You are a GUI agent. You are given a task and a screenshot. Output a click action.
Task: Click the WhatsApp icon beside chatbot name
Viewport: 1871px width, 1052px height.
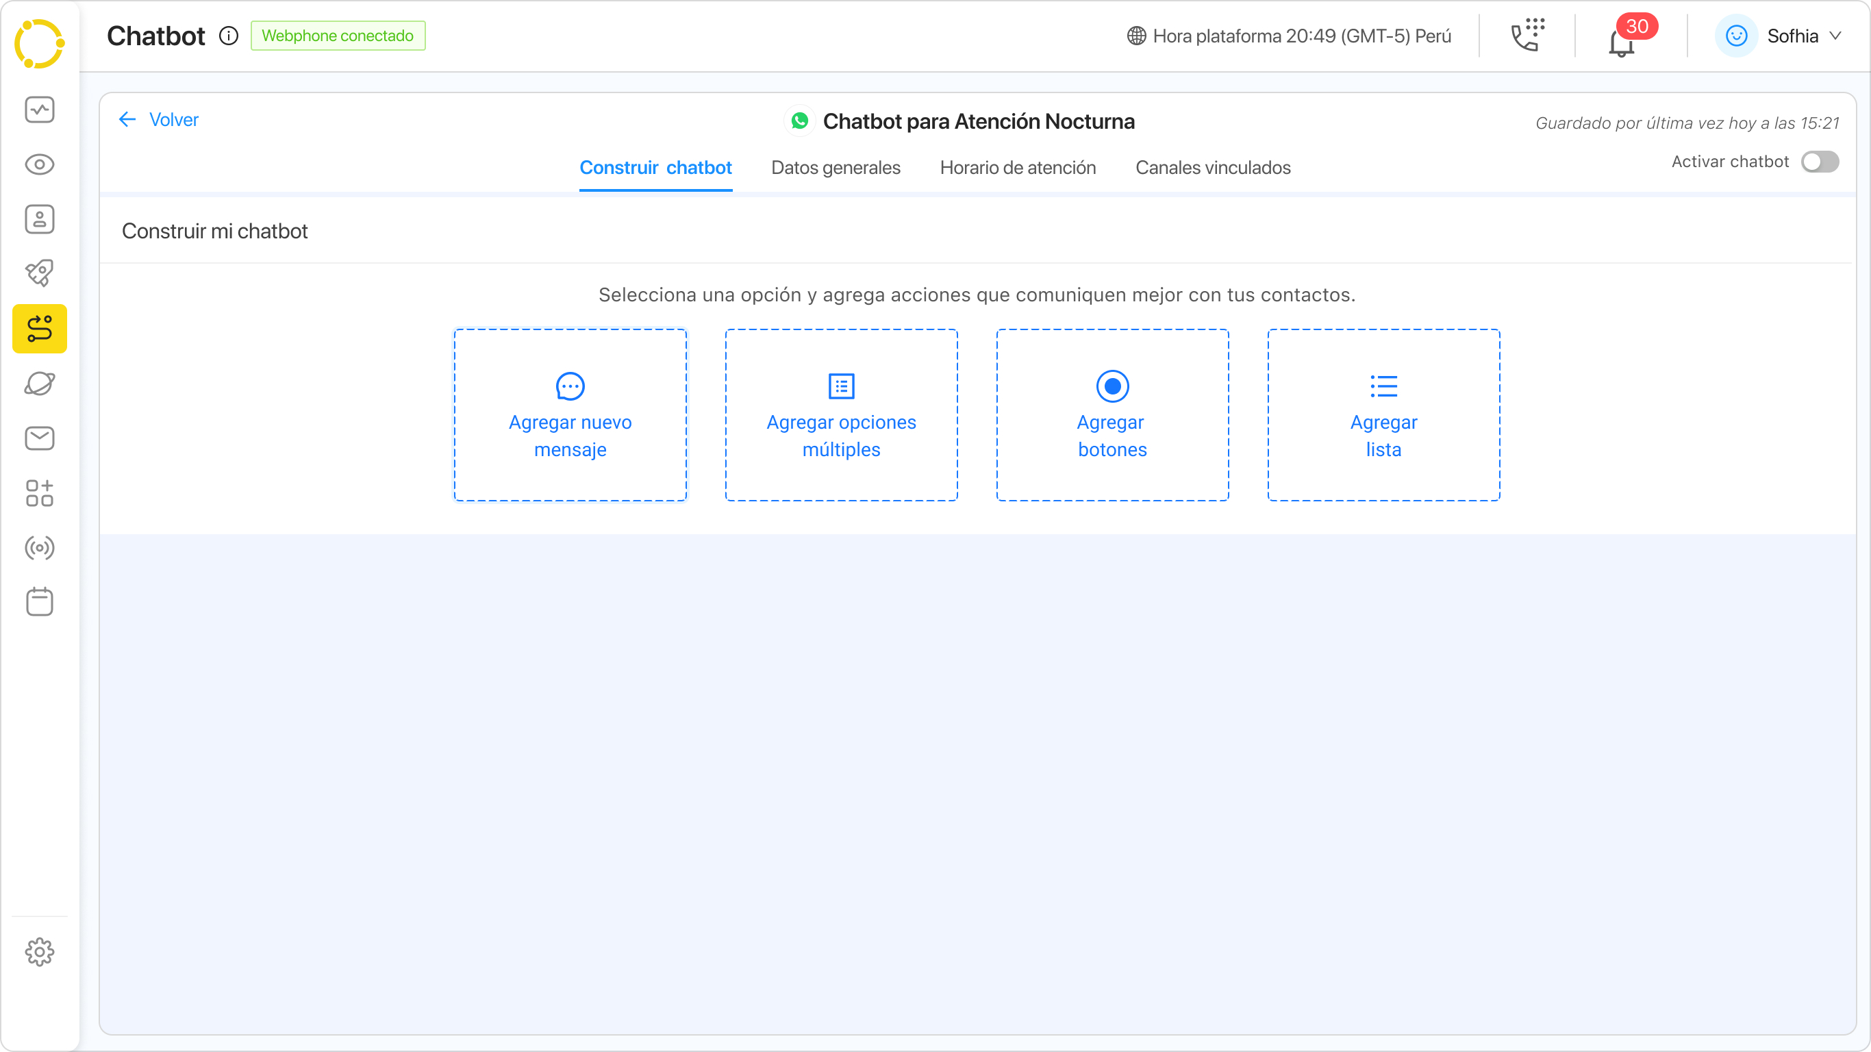pyautogui.click(x=800, y=121)
